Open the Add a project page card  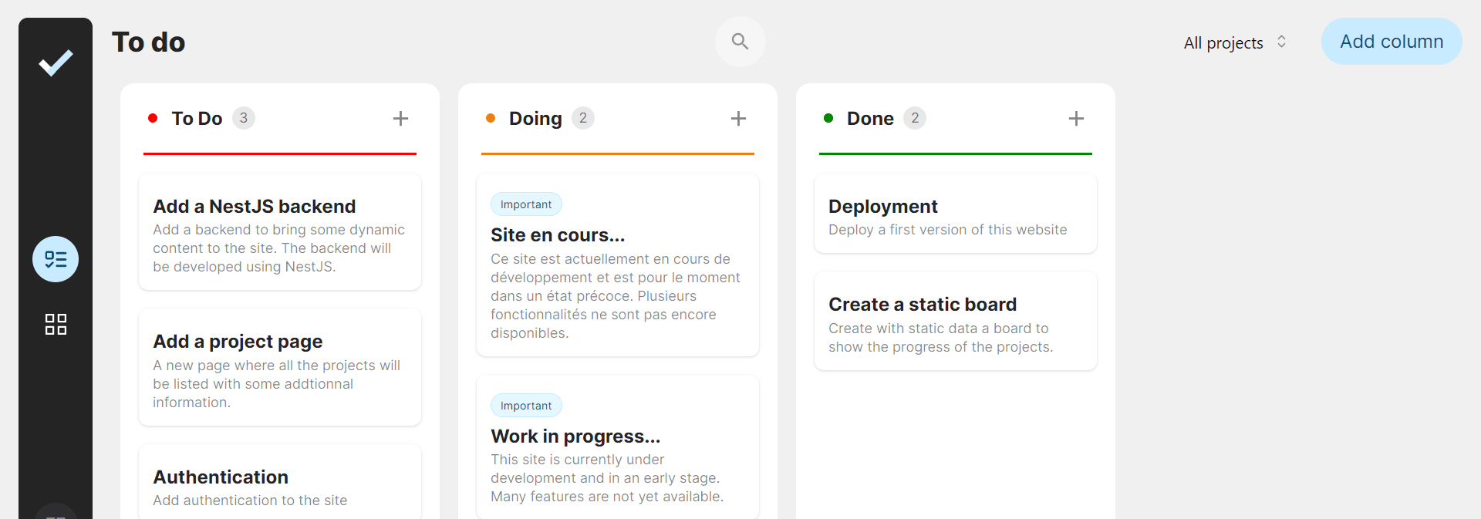click(x=280, y=368)
